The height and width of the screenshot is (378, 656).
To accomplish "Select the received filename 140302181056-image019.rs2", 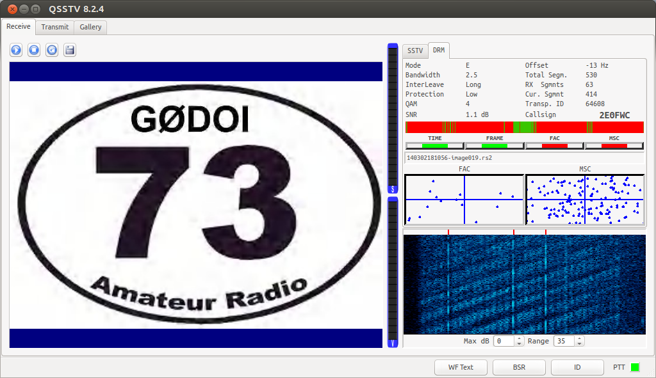I will 455,157.
